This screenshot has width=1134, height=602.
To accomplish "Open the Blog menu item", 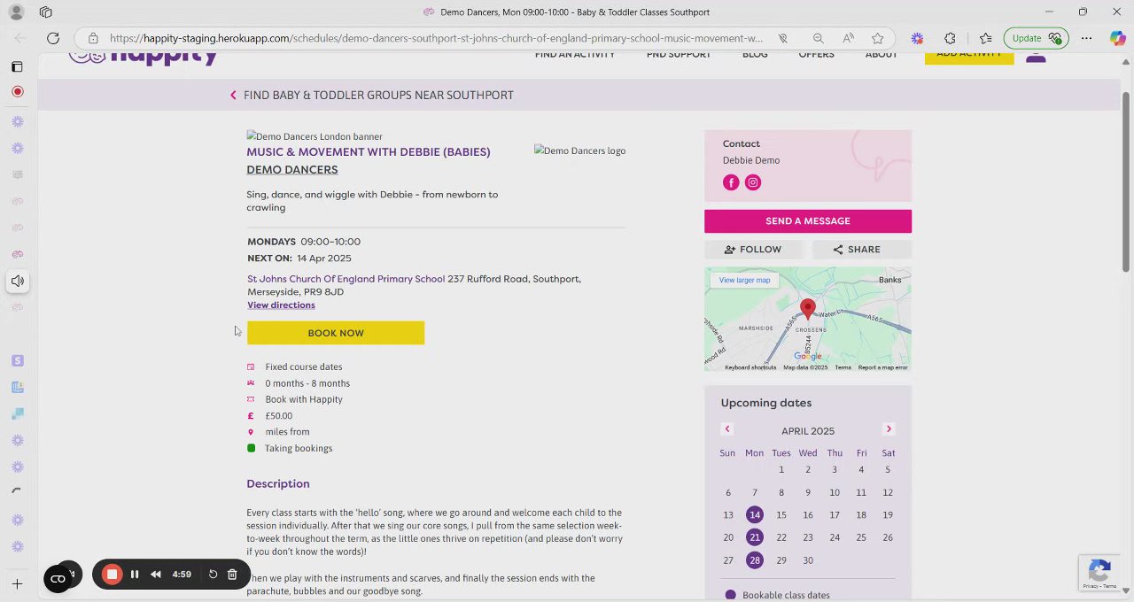I will click(755, 55).
